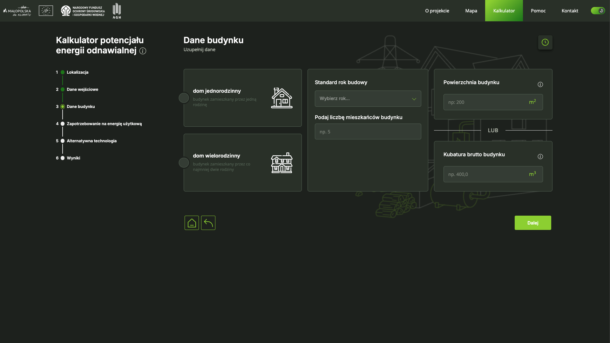The height and width of the screenshot is (343, 610).
Task: Go to step 6 Wyniki
Action: pyautogui.click(x=68, y=158)
